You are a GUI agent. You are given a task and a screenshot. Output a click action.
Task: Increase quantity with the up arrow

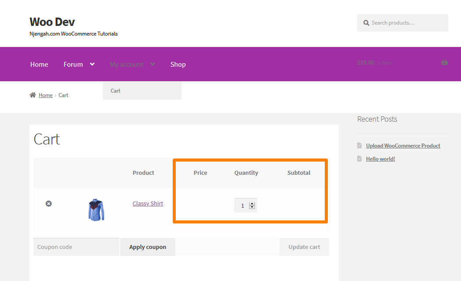click(x=252, y=203)
